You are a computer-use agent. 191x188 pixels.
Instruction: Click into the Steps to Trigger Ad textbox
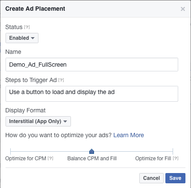(92, 94)
